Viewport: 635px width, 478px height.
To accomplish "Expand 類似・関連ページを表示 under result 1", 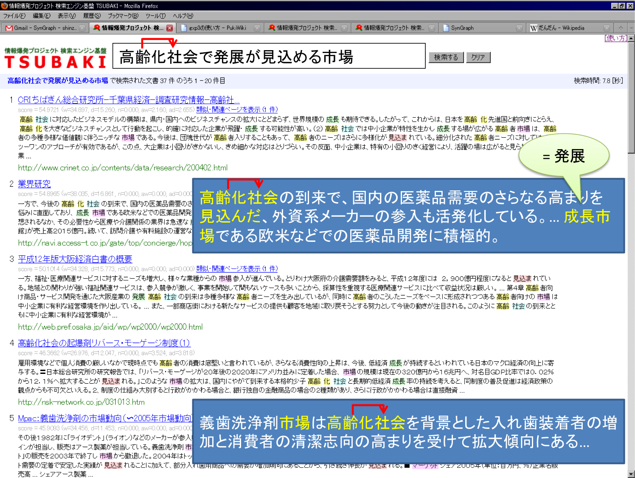I will (237, 110).
